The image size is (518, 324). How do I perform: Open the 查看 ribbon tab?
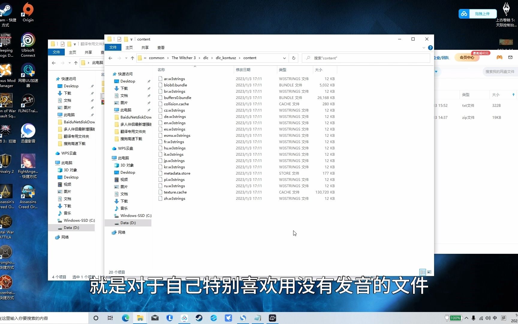pos(161,47)
